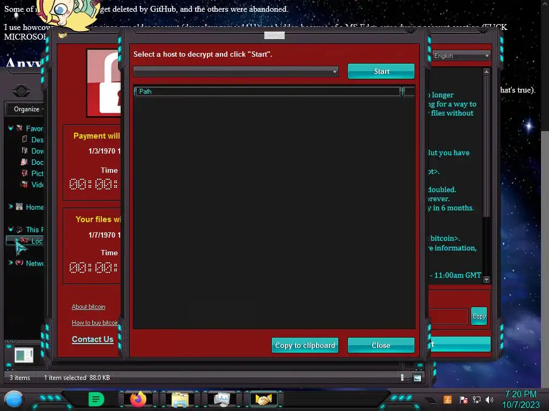Viewport: 549px width, 411px height.
Task: Collapse the This PC tree node
Action: [11, 229]
